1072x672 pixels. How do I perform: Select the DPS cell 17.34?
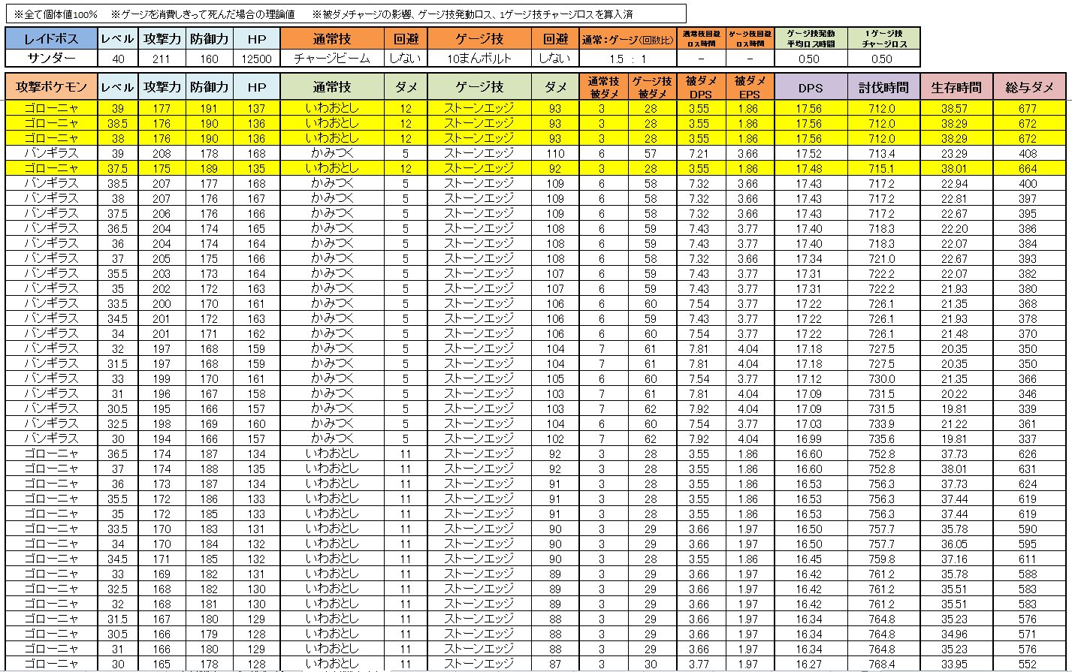(811, 258)
